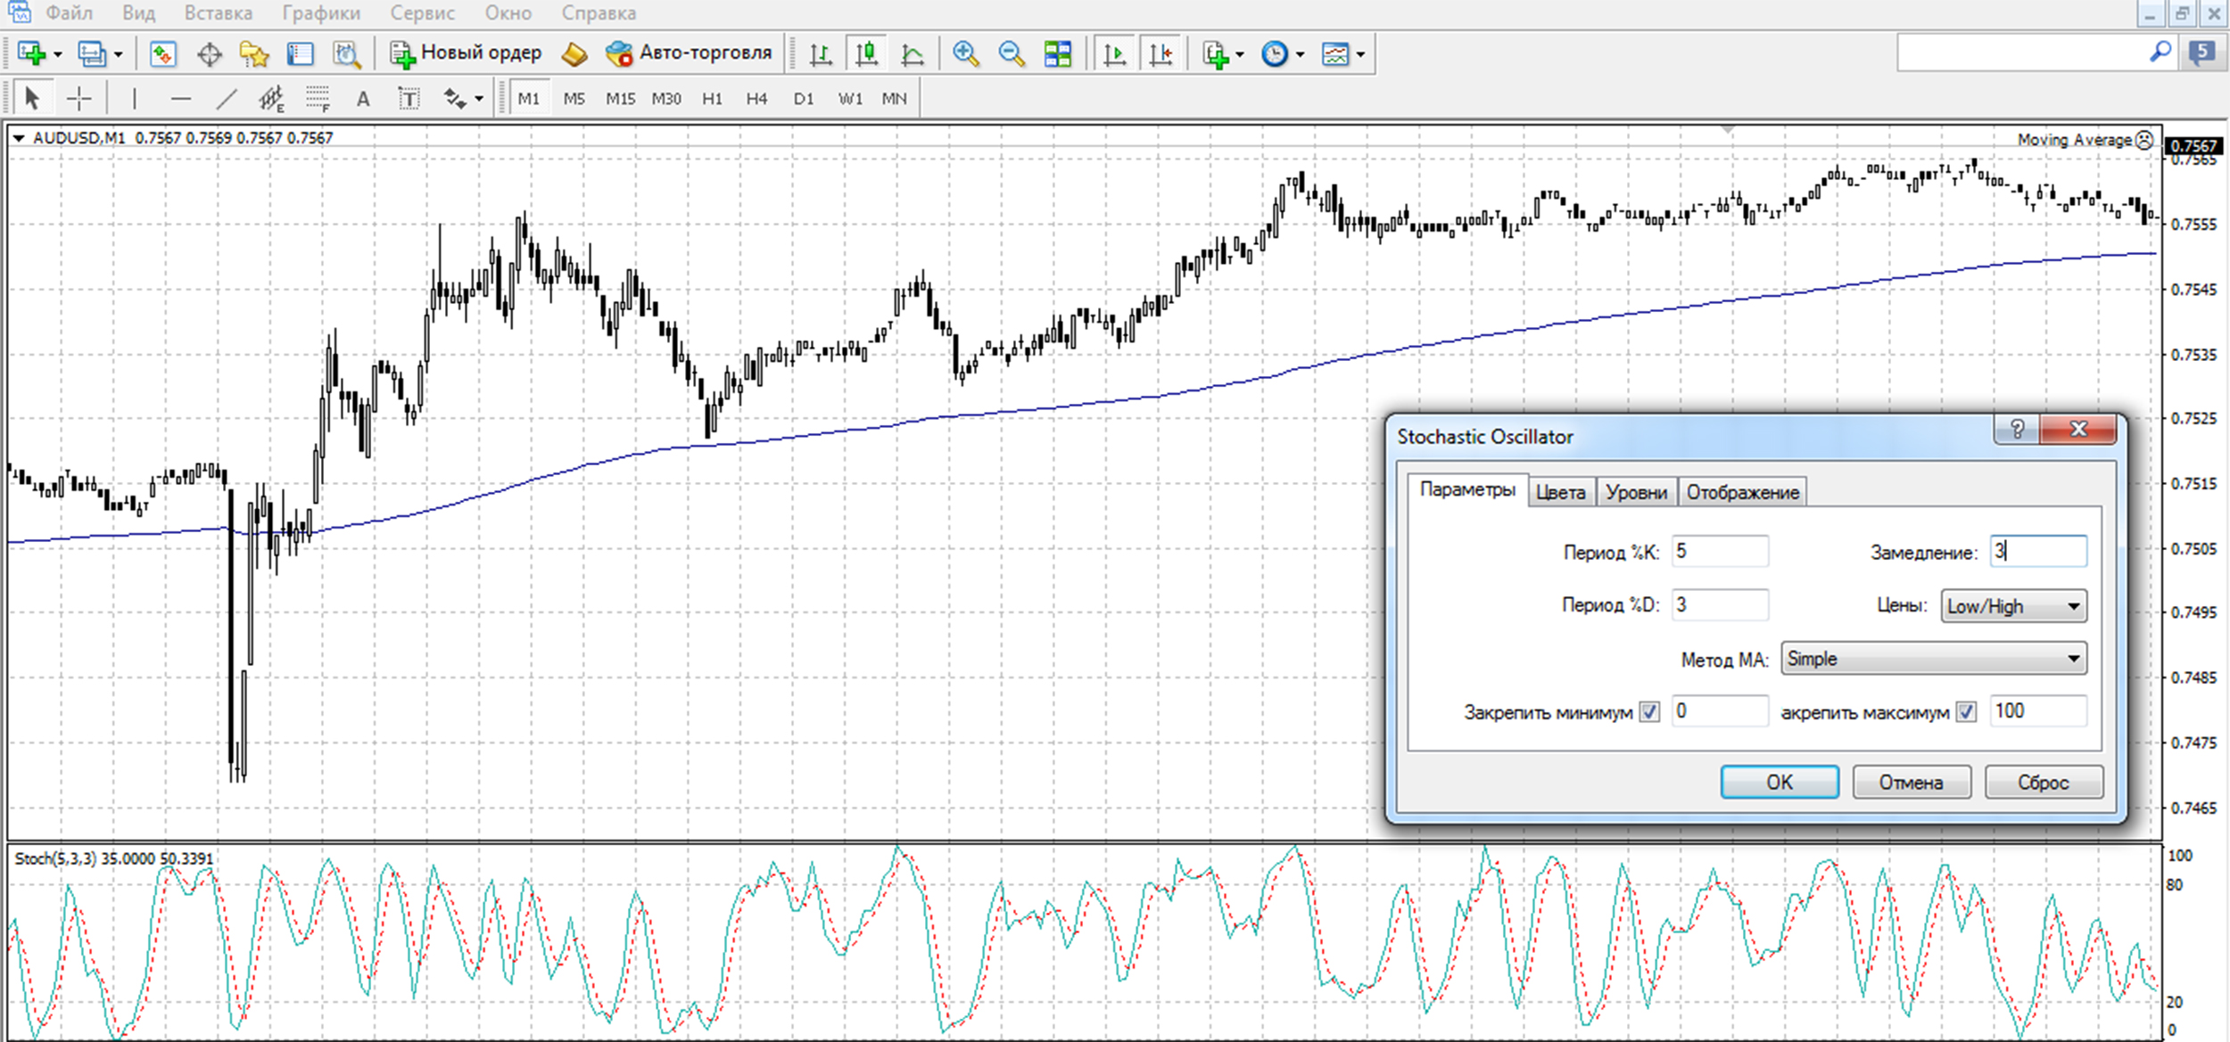
Task: Select the equidistant channel tool
Action: [271, 98]
